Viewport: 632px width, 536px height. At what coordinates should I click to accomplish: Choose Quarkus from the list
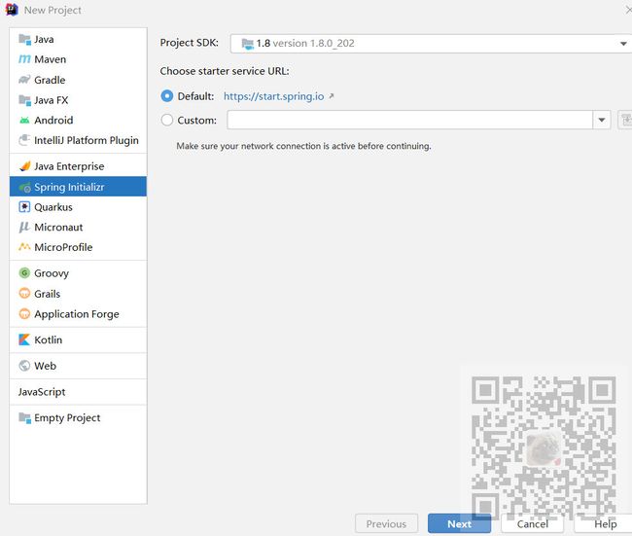78,207
